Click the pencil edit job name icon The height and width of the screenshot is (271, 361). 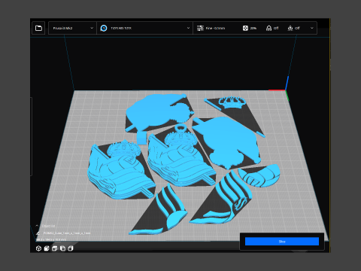coord(38,233)
